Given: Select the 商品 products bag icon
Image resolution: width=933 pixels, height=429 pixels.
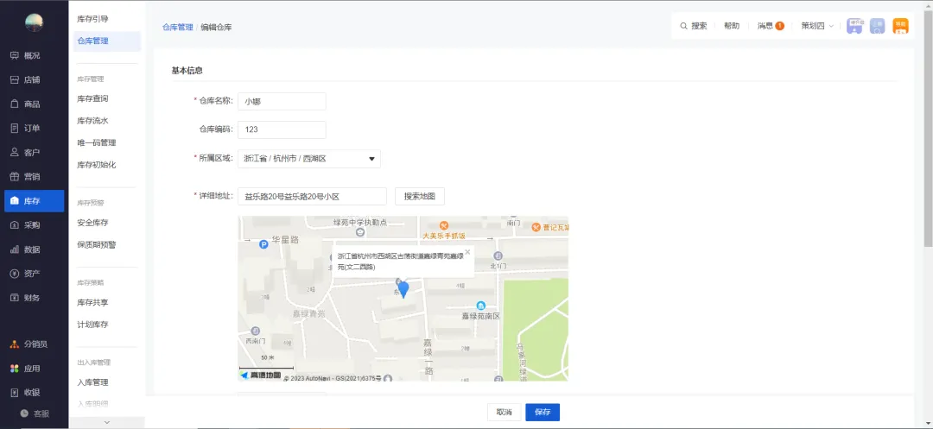Looking at the screenshot, I should pyautogui.click(x=15, y=104).
